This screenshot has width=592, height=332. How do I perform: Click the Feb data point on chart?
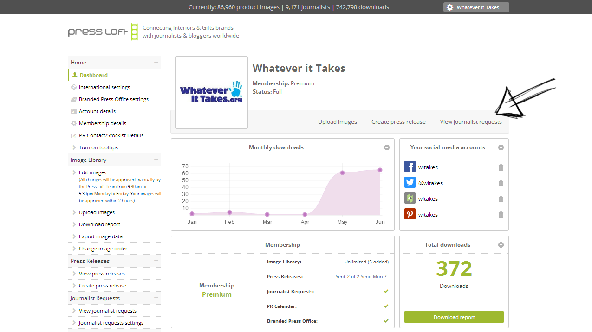[229, 212]
